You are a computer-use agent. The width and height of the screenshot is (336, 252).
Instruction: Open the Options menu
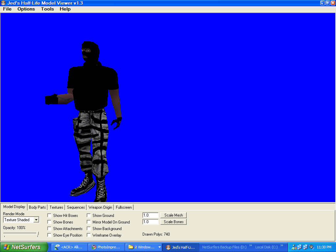26,9
